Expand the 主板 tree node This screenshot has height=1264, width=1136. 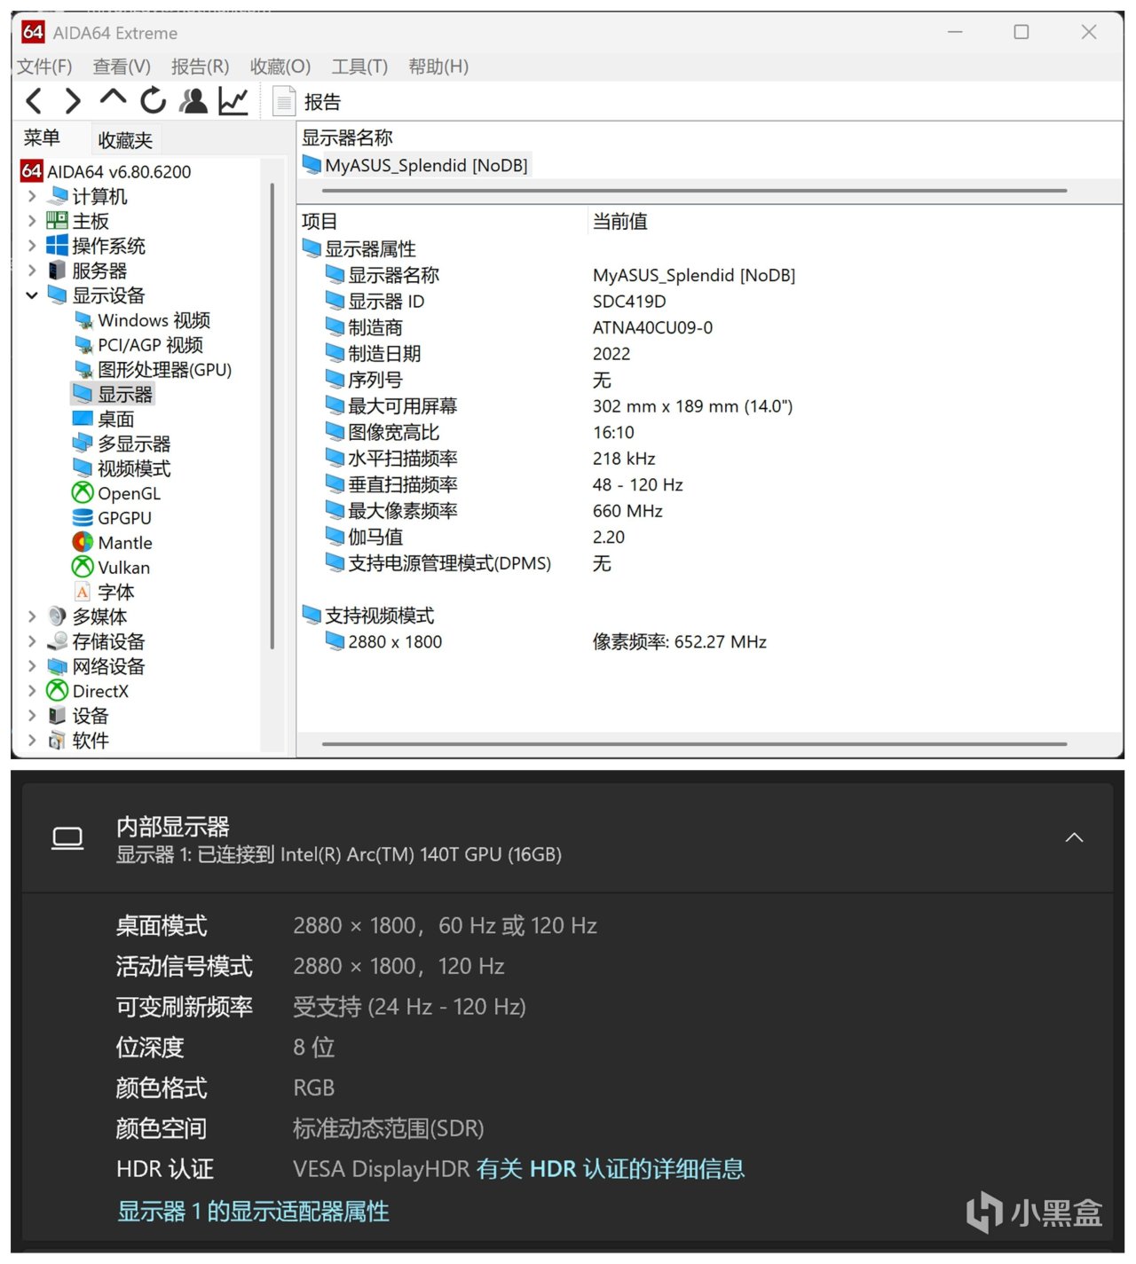(x=32, y=221)
